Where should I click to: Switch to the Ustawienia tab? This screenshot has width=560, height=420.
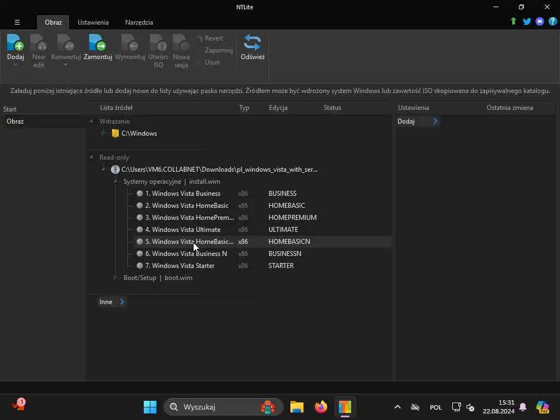click(93, 22)
